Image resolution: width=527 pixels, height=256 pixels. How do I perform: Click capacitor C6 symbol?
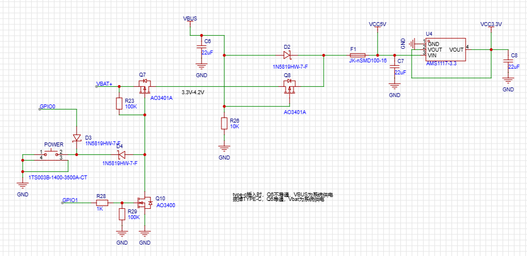(x=202, y=47)
